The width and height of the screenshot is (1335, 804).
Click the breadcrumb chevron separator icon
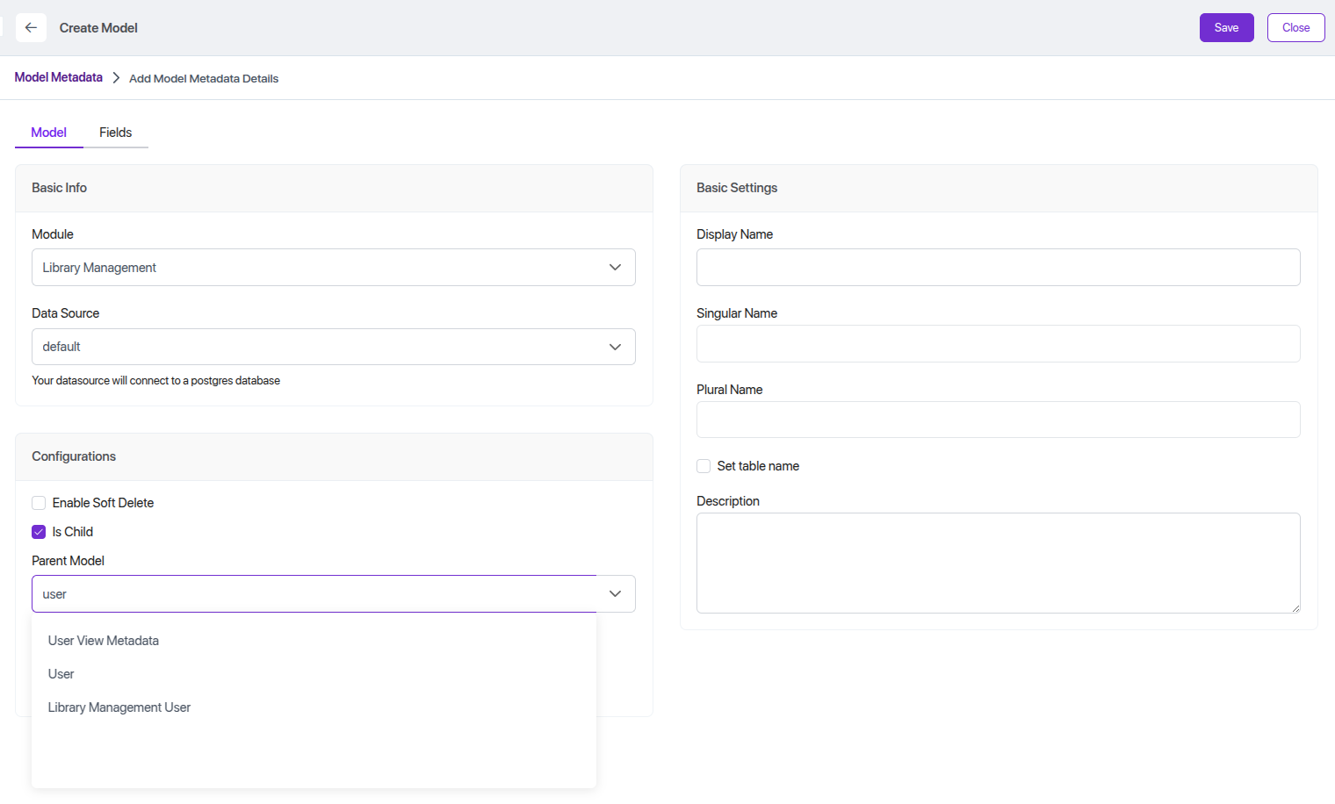116,78
